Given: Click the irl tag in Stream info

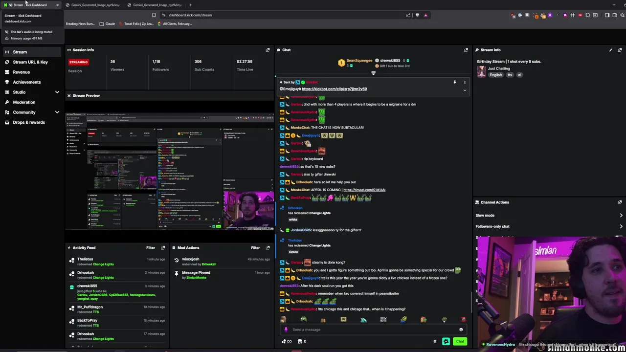Looking at the screenshot, I should pyautogui.click(x=519, y=75).
